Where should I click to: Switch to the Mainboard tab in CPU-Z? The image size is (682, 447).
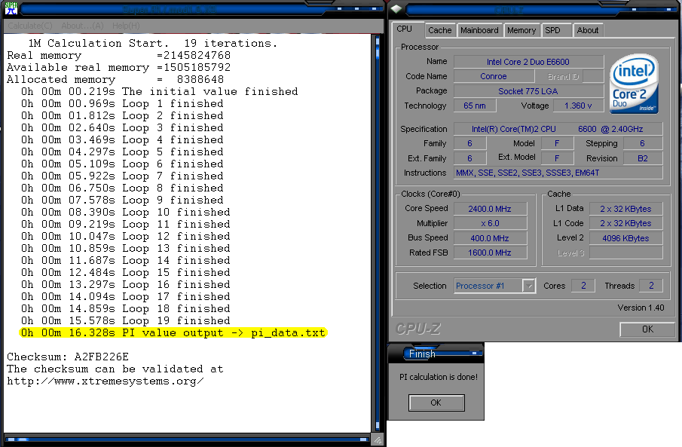479,30
